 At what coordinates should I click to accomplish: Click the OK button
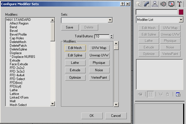tap(92, 116)
